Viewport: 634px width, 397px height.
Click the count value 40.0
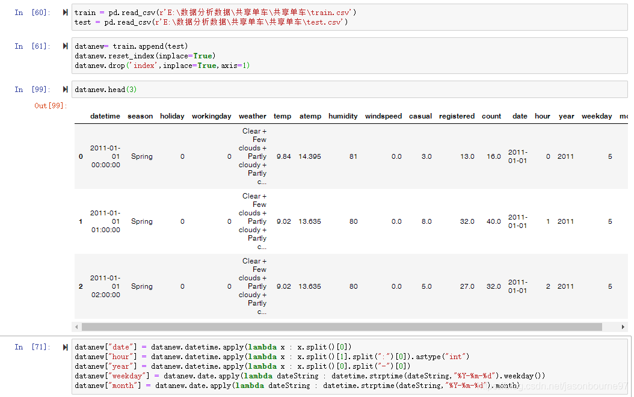point(494,221)
